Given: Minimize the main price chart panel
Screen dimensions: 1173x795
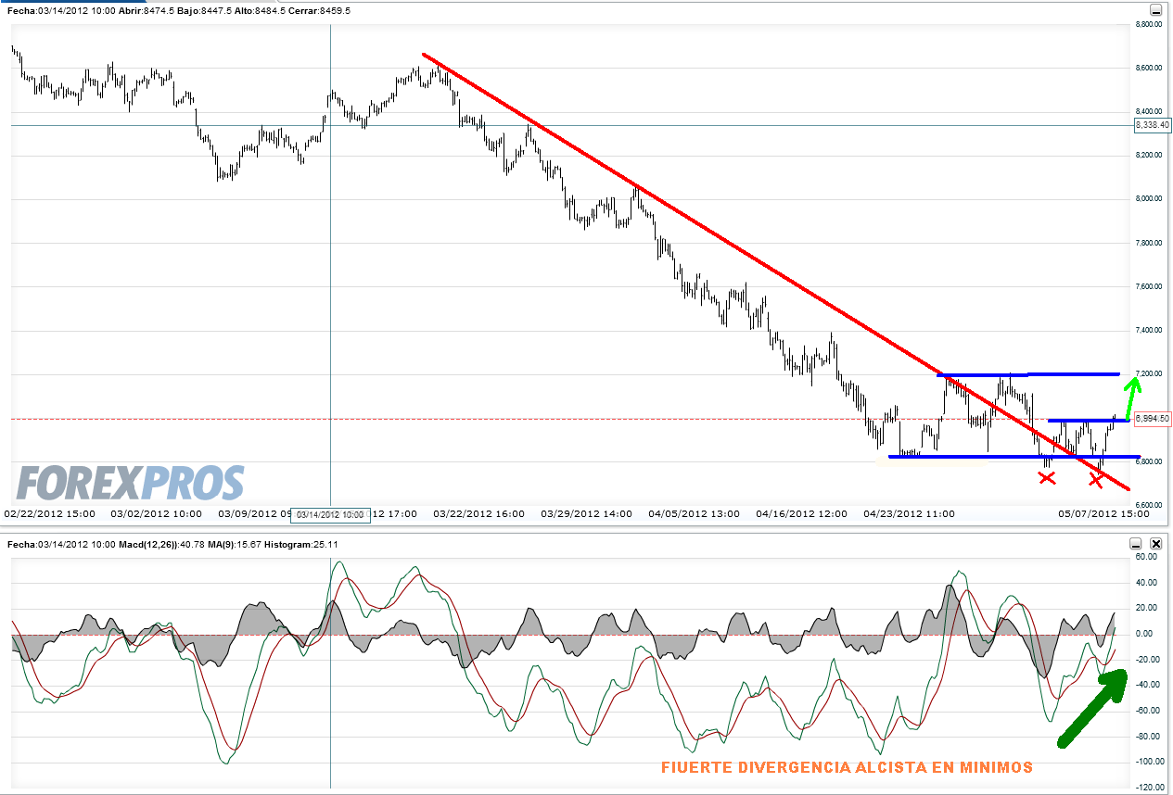Looking at the screenshot, I should point(1154,8).
